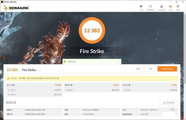
Task: Click the orange compare results online button
Action: [167, 69]
